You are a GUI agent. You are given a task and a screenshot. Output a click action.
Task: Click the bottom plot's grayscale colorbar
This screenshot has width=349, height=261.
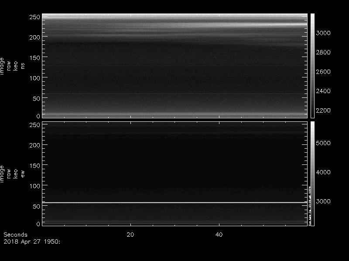coord(312,173)
